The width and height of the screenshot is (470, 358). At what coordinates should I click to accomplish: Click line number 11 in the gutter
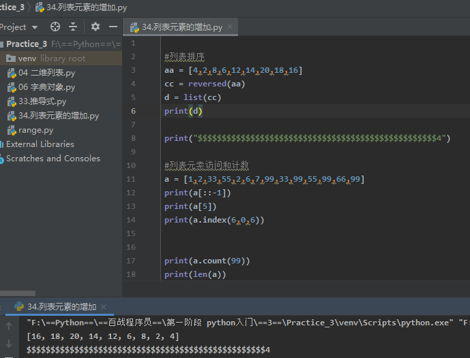coord(131,179)
